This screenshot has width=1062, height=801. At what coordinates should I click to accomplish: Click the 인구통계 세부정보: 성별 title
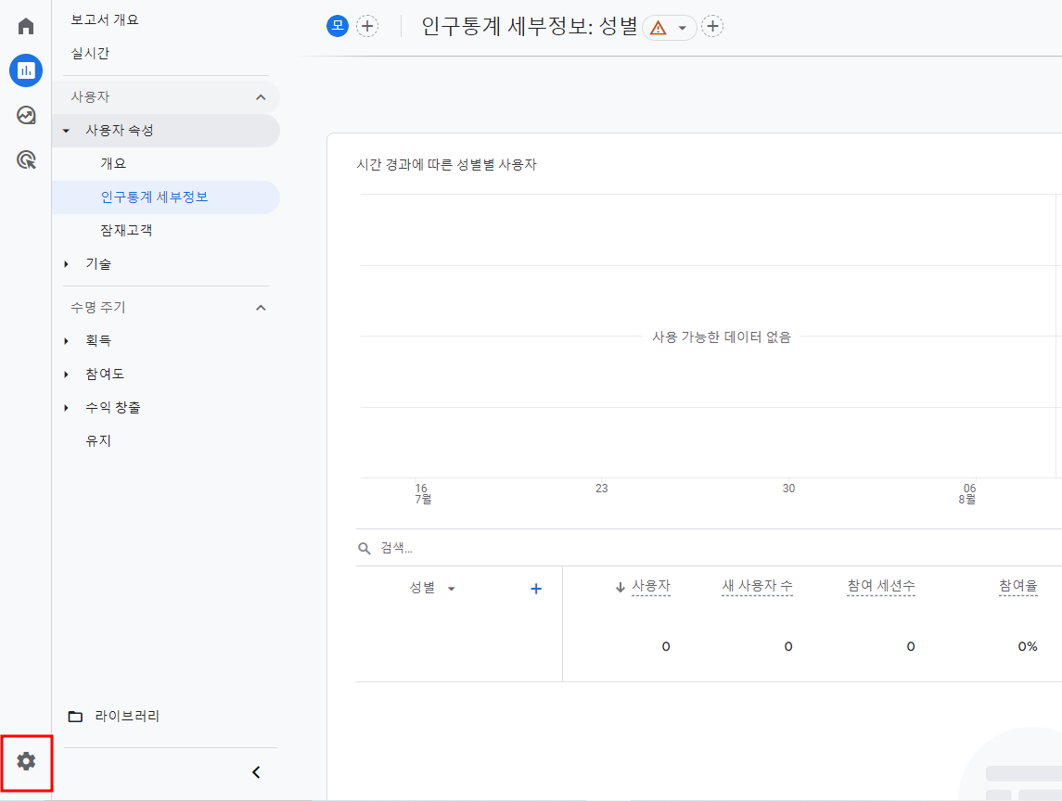[x=530, y=26]
